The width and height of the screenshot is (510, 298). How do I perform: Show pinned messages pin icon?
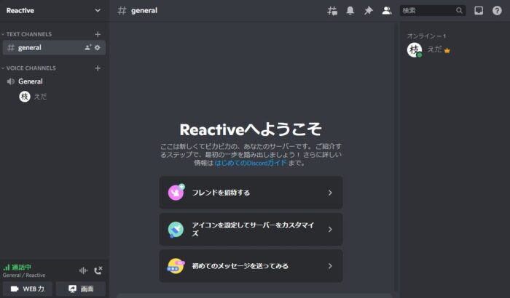[368, 11]
